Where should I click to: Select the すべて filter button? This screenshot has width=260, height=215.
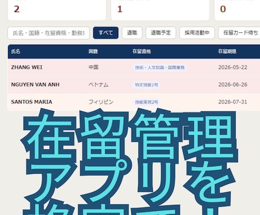tap(106, 33)
